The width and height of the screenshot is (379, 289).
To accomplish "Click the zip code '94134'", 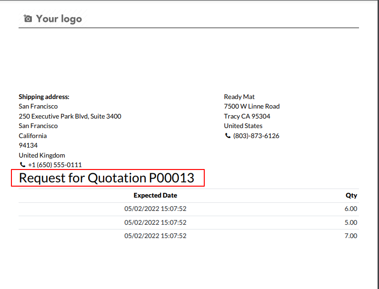I will 28,145.
